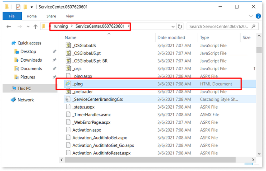
Task: Open the ribbon display options chevron
Action: click(x=251, y=16)
